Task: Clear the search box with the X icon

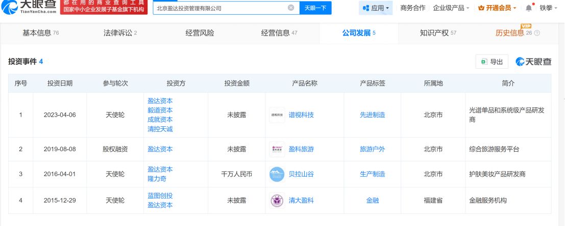Action: (291, 8)
